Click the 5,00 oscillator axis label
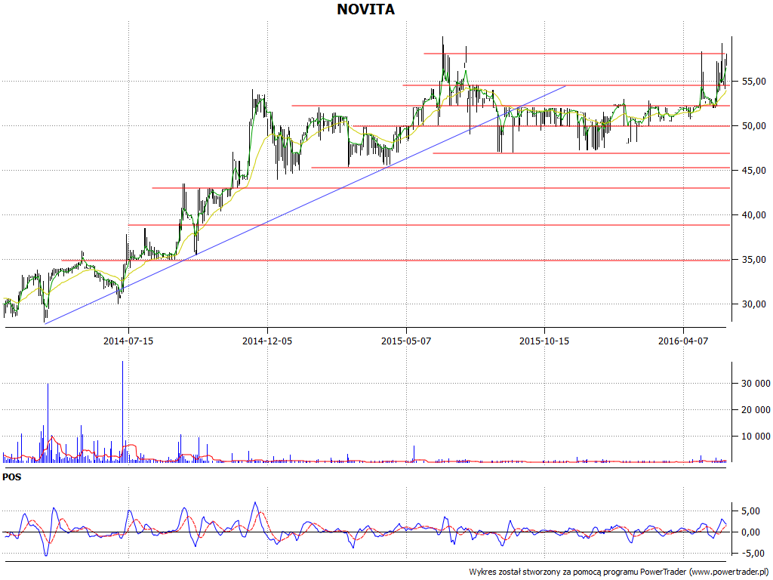This screenshot has height=580, width=773. (x=750, y=511)
